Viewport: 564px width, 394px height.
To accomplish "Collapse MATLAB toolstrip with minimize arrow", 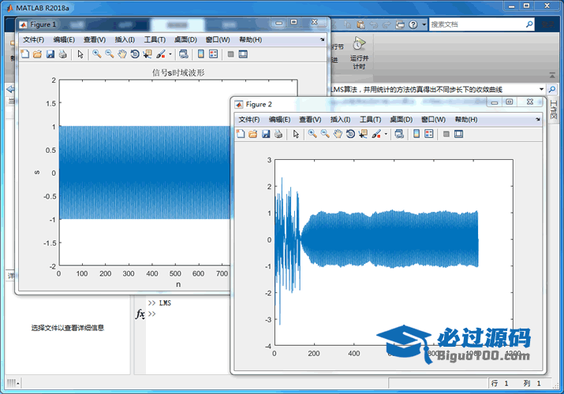I will pos(552,76).
